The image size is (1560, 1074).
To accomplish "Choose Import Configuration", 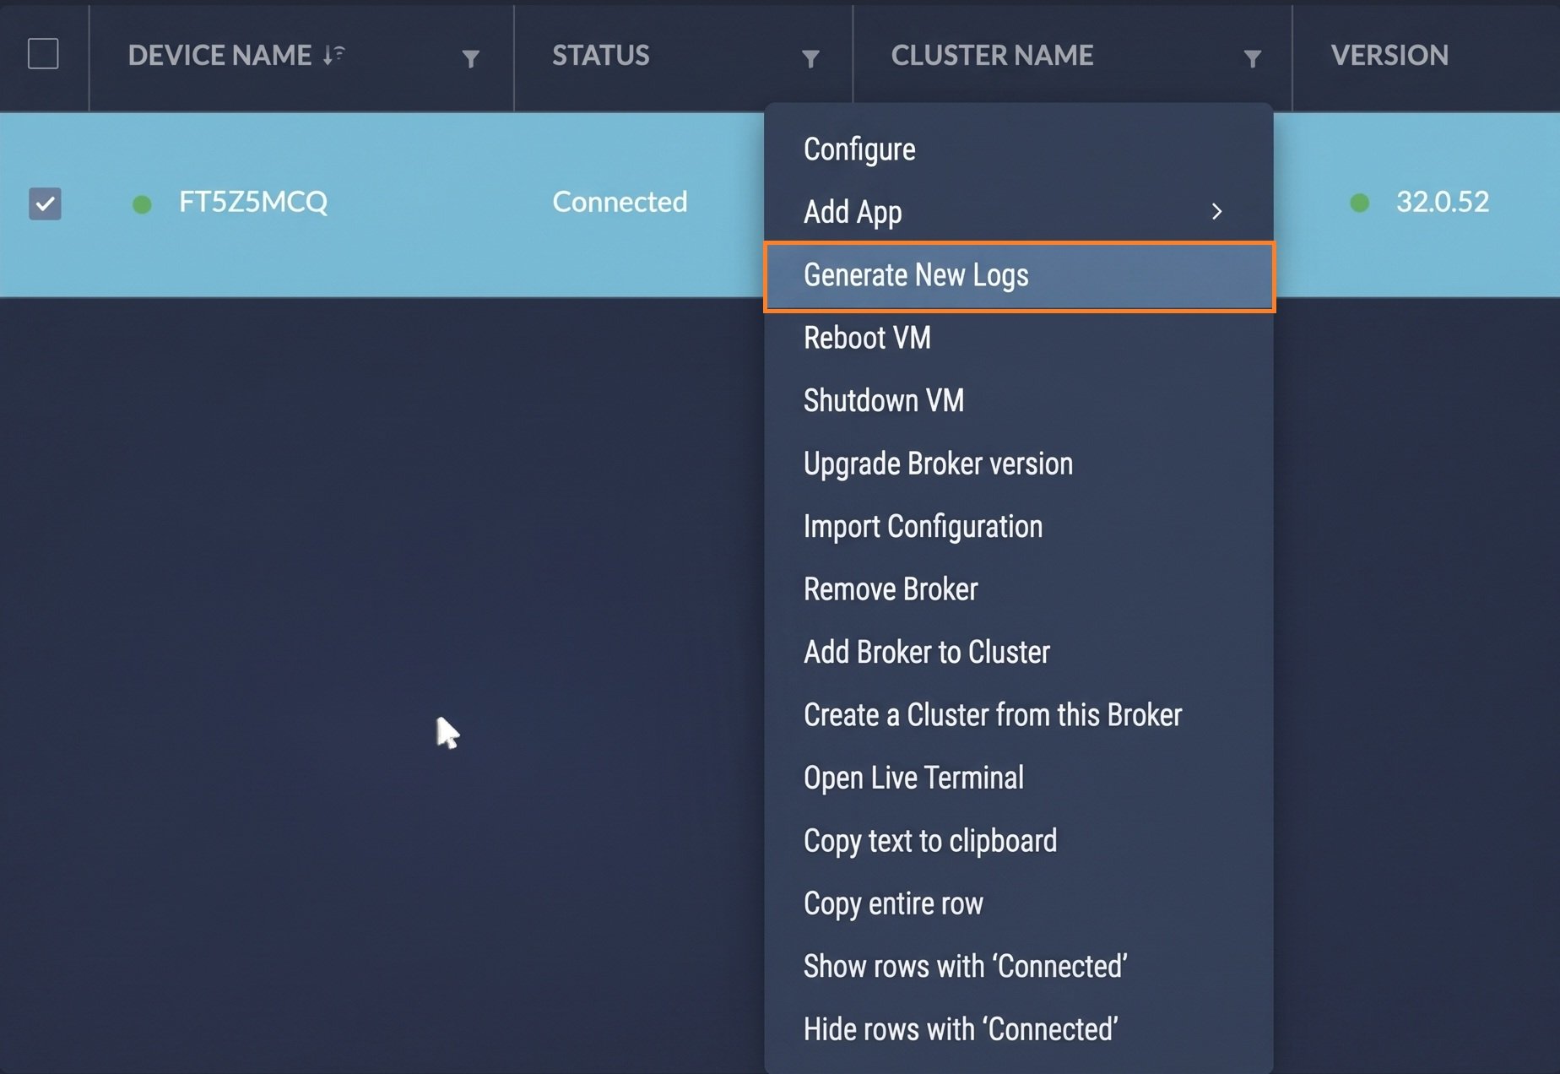I will click(x=1019, y=526).
